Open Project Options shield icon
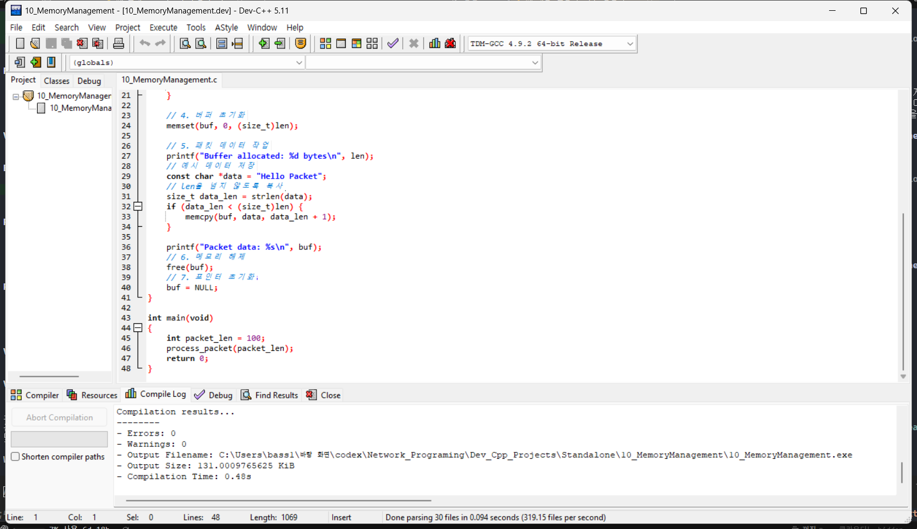The height and width of the screenshot is (529, 917). tap(301, 44)
